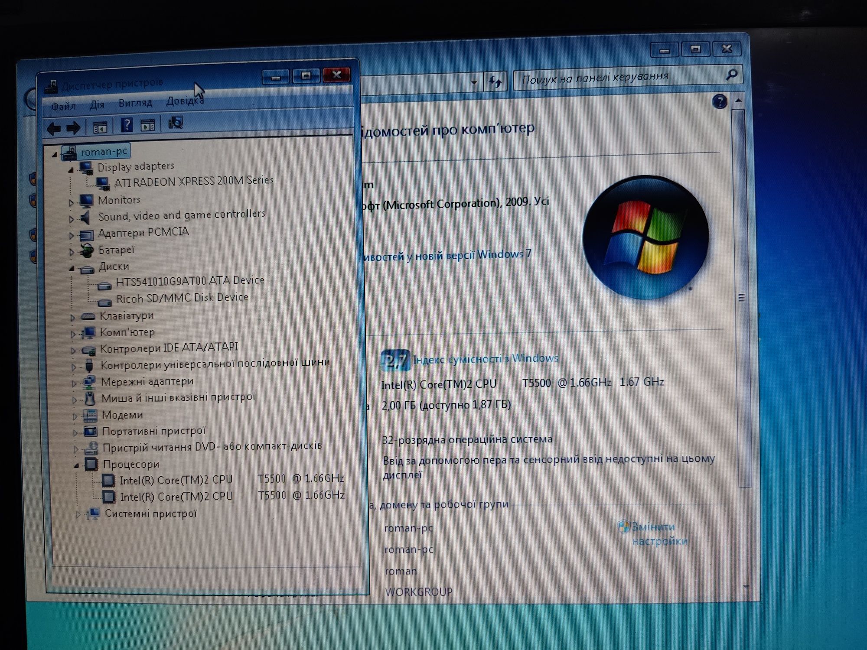Click the second Intel Core2 T5500 processor icon

coord(109,496)
